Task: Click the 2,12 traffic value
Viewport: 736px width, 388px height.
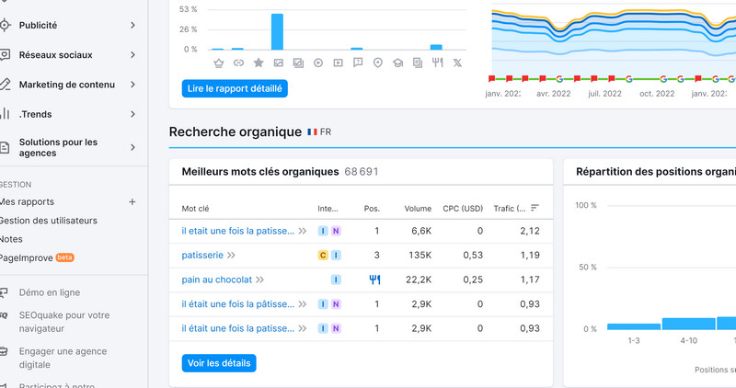Action: [x=530, y=231]
